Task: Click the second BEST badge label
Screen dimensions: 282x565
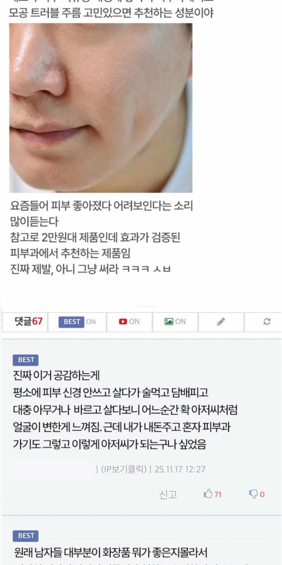Action: (26, 536)
